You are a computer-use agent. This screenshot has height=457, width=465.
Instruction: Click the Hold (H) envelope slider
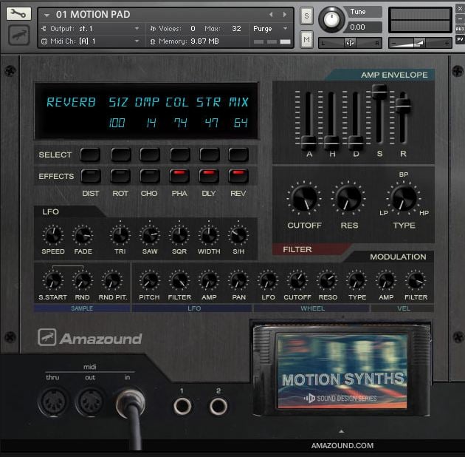point(331,142)
